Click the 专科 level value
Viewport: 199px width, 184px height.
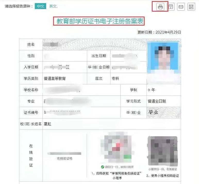click(x=115, y=78)
